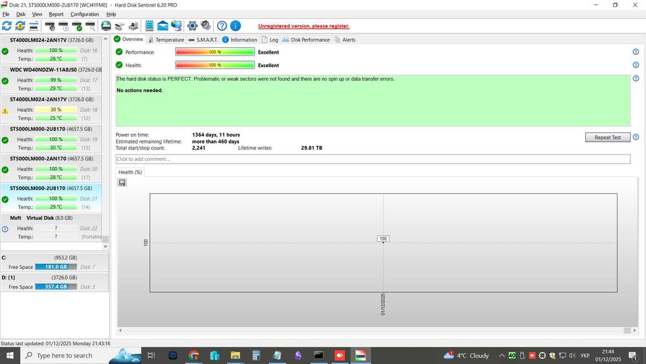Click disk list scroll up arrow
This screenshot has height=364, width=646.
pos(105,39)
